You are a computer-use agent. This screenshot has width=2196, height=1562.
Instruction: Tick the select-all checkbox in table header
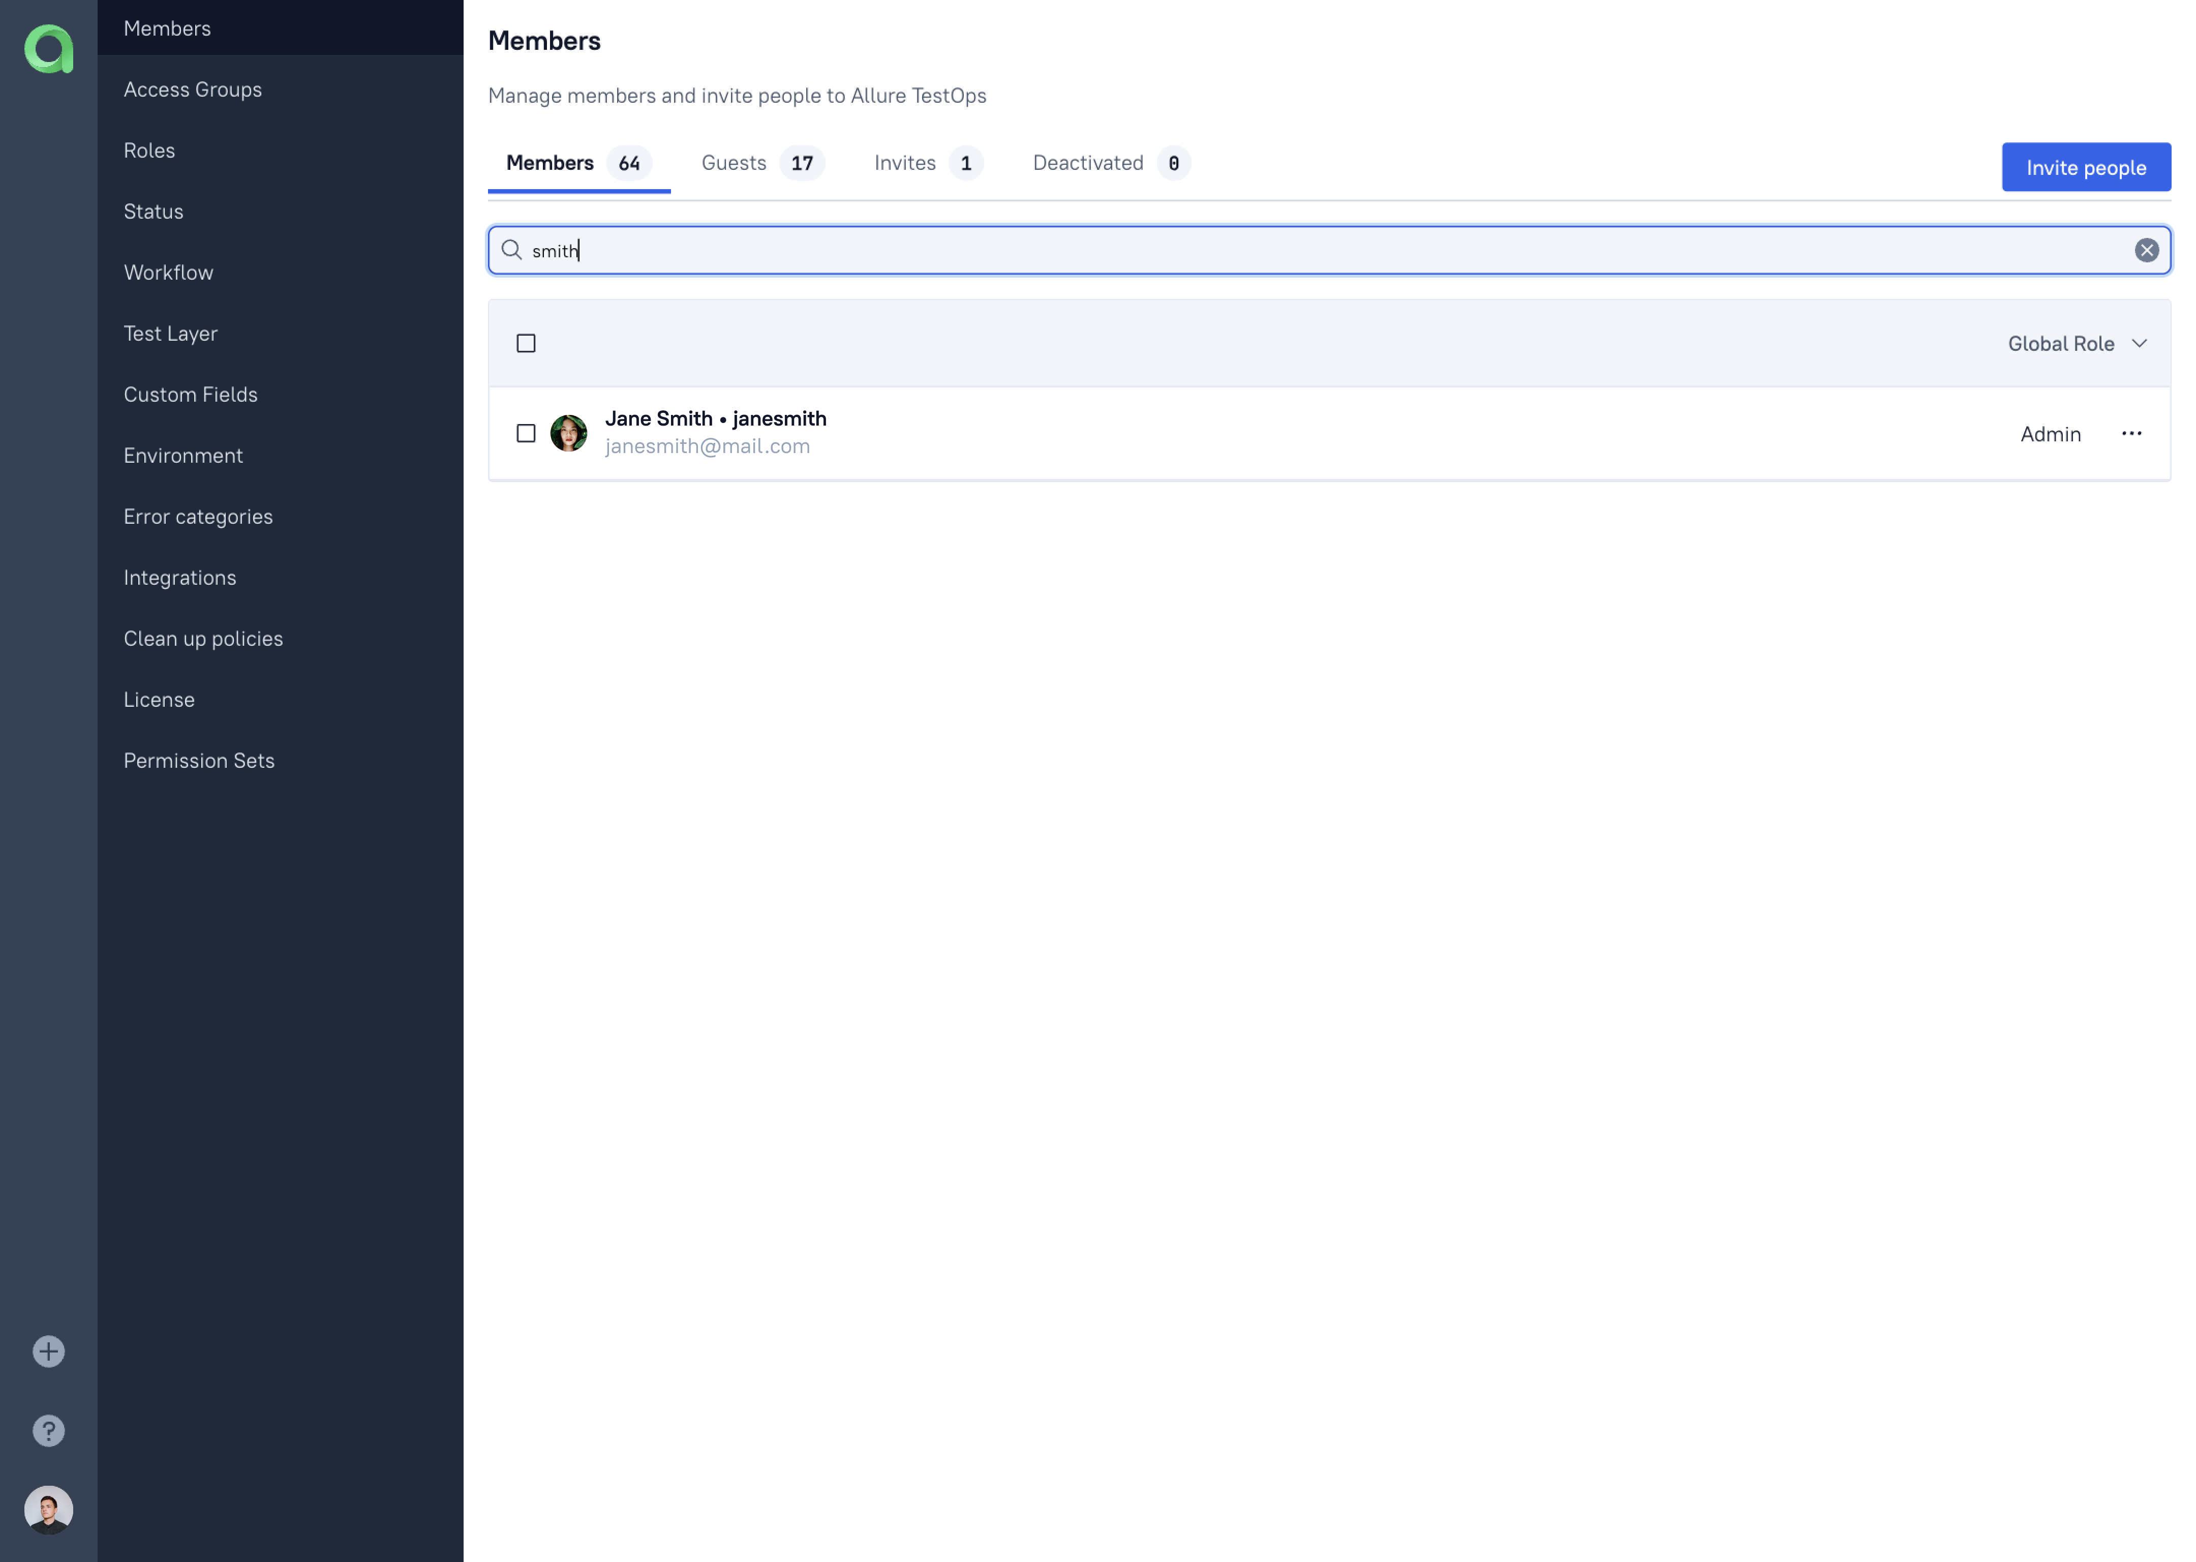[x=526, y=343]
